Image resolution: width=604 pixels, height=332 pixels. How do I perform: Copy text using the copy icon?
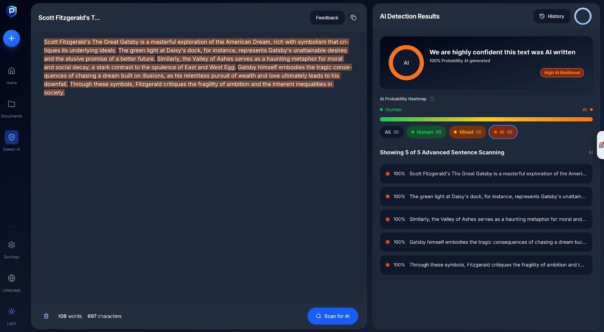point(353,18)
